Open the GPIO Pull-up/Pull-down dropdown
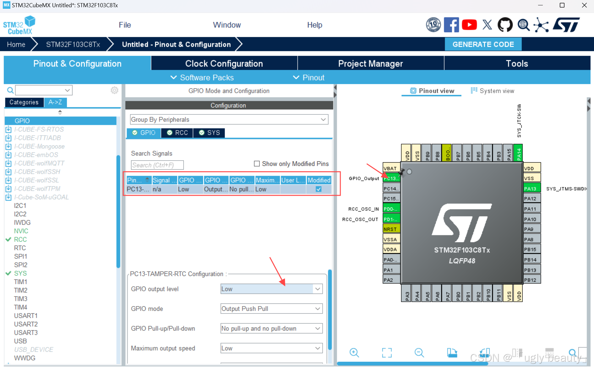 pos(271,328)
